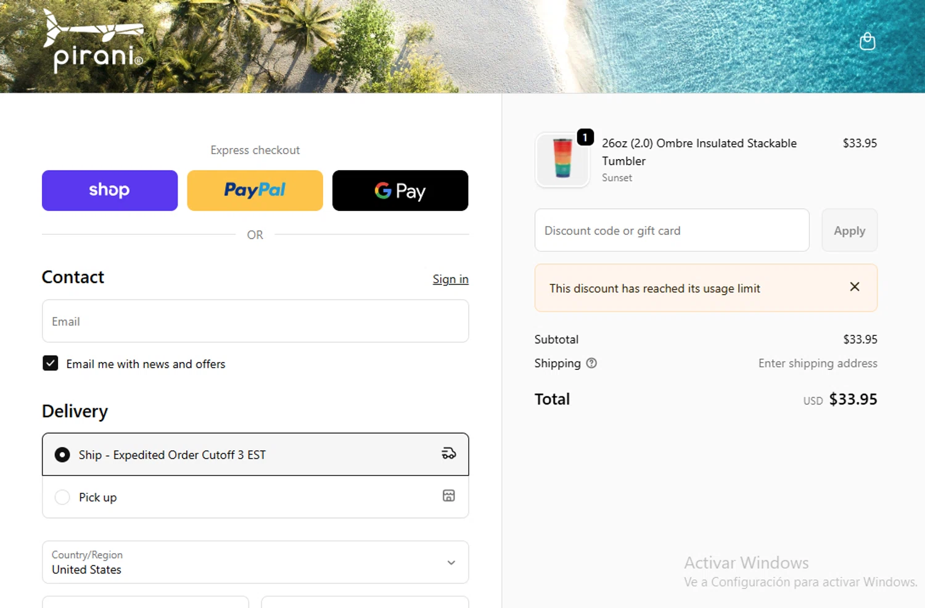925x608 pixels.
Task: Apply the discount code
Action: pyautogui.click(x=850, y=230)
